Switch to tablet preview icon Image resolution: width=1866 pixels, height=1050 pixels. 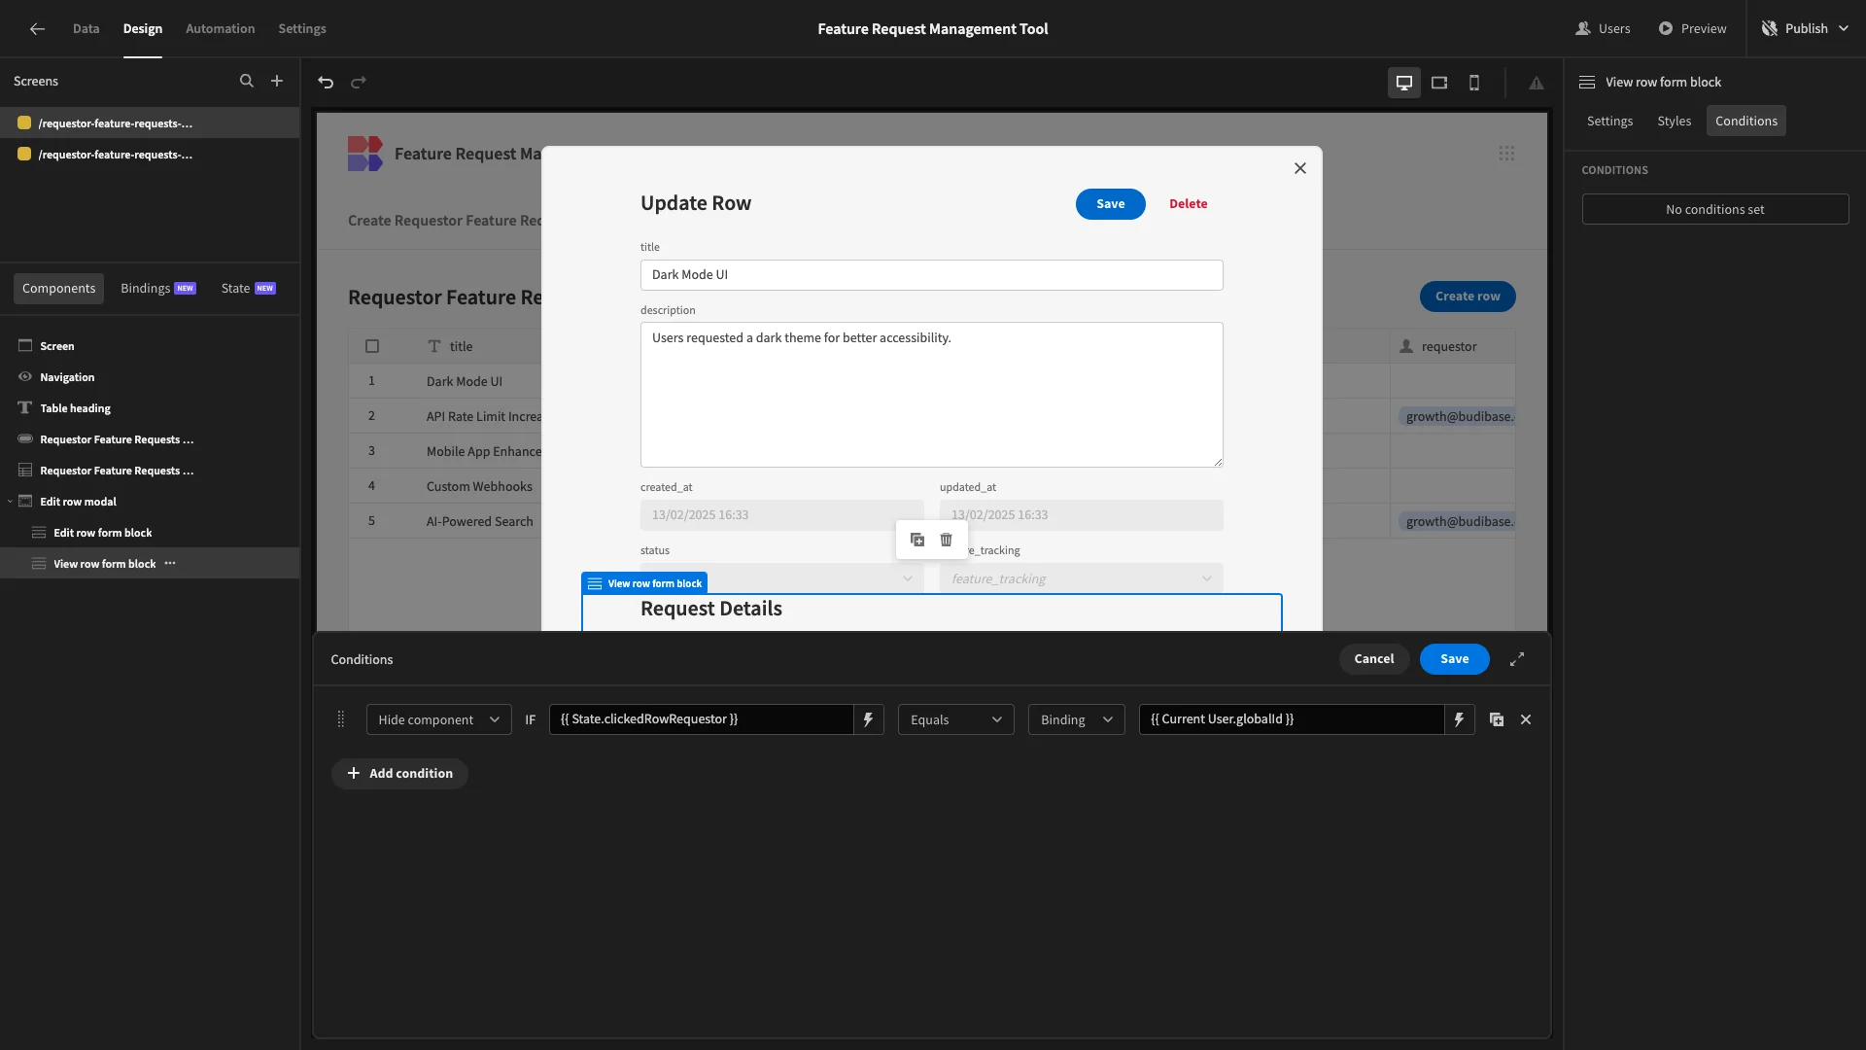[1439, 83]
